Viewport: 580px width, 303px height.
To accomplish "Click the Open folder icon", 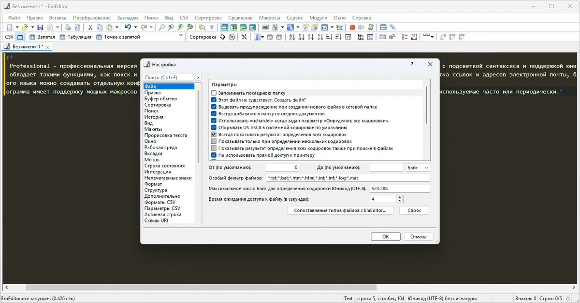I will 24,27.
